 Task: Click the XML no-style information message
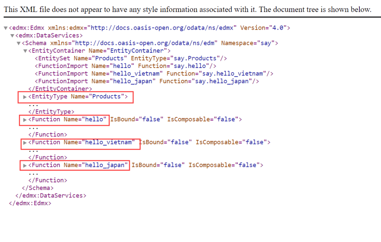pos(188,10)
